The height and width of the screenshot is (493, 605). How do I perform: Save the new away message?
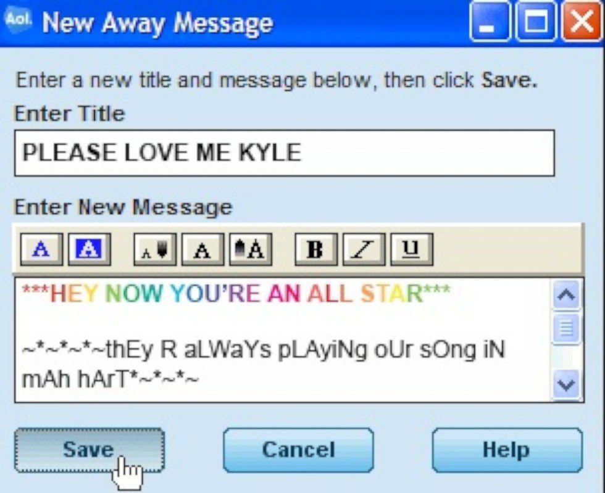(x=90, y=450)
